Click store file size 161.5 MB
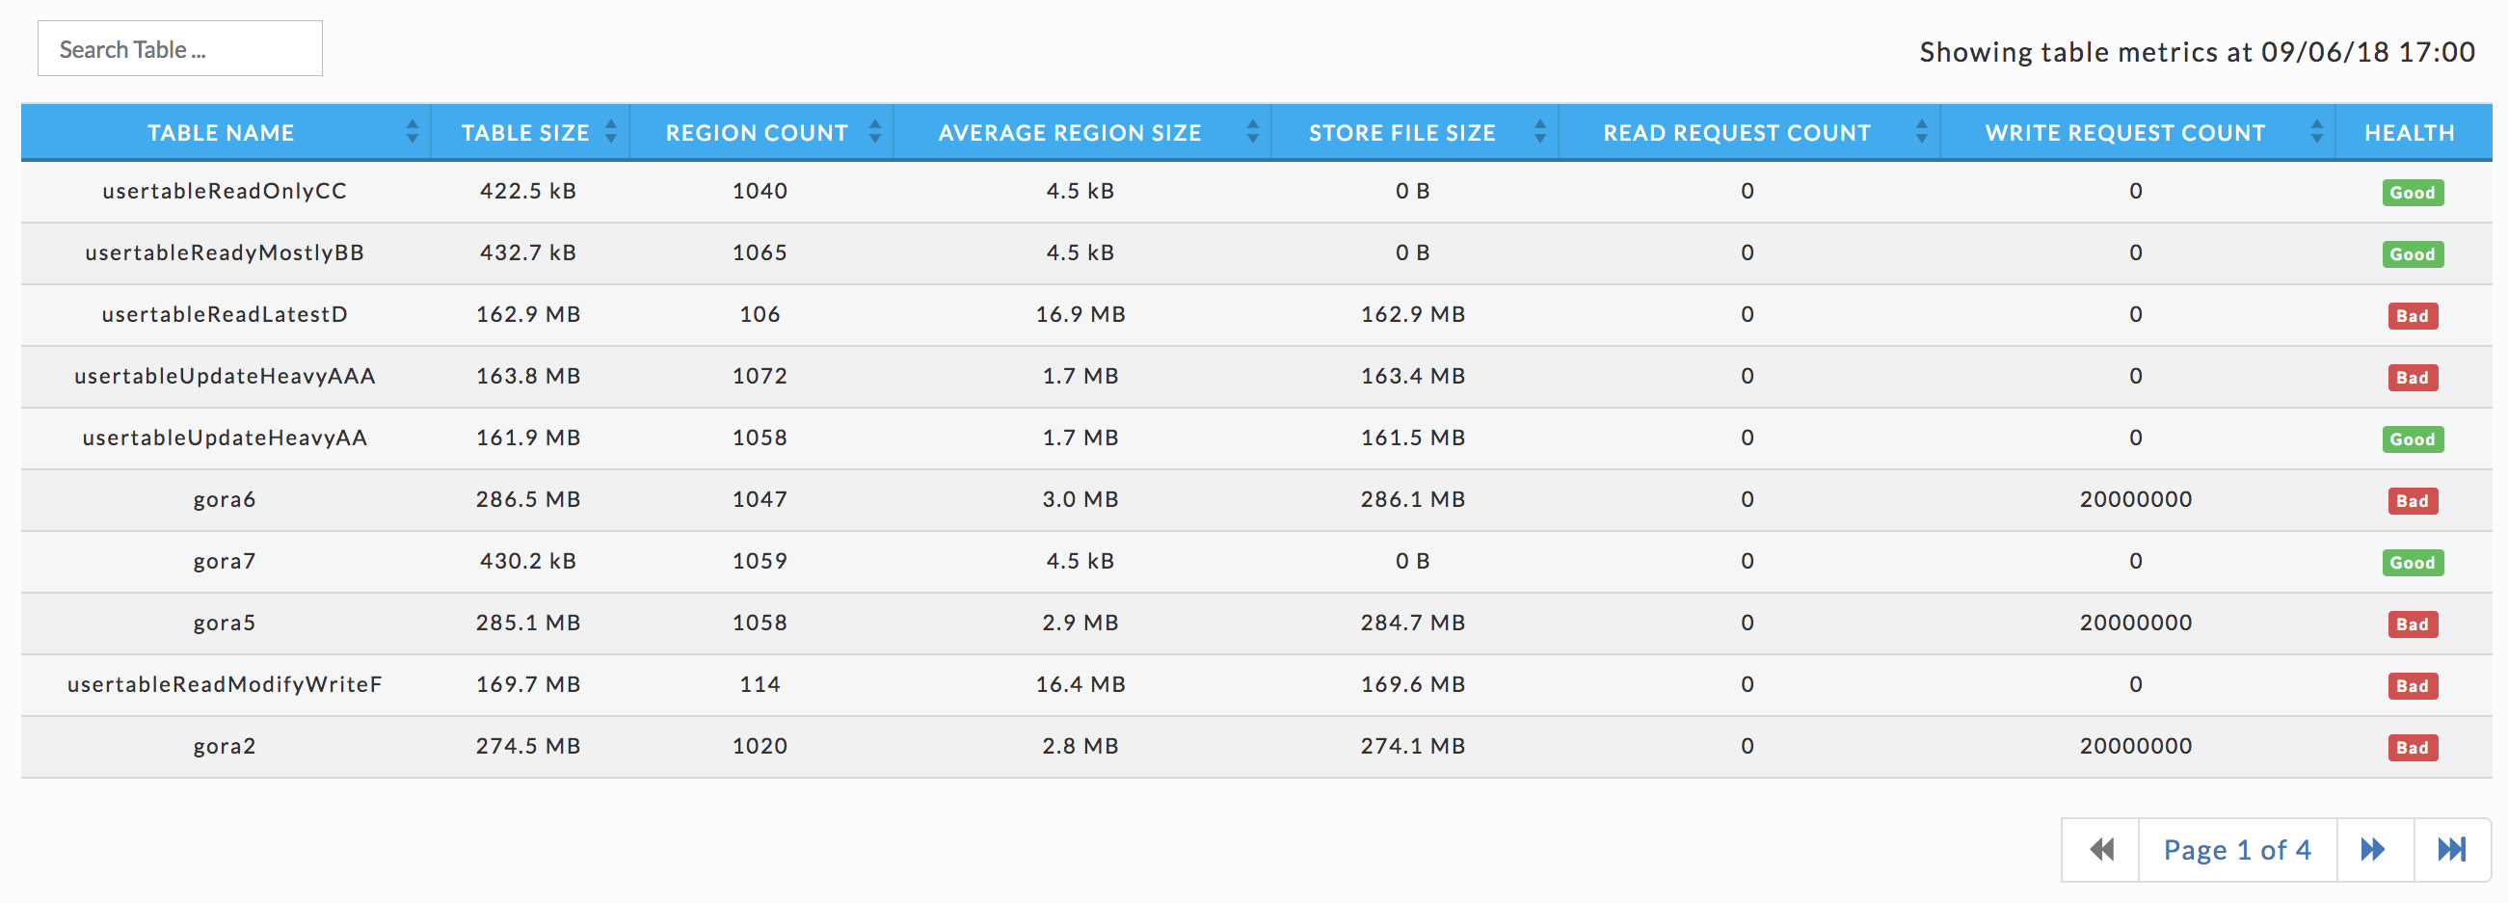Viewport: 2508px width, 903px height. coord(1413,437)
